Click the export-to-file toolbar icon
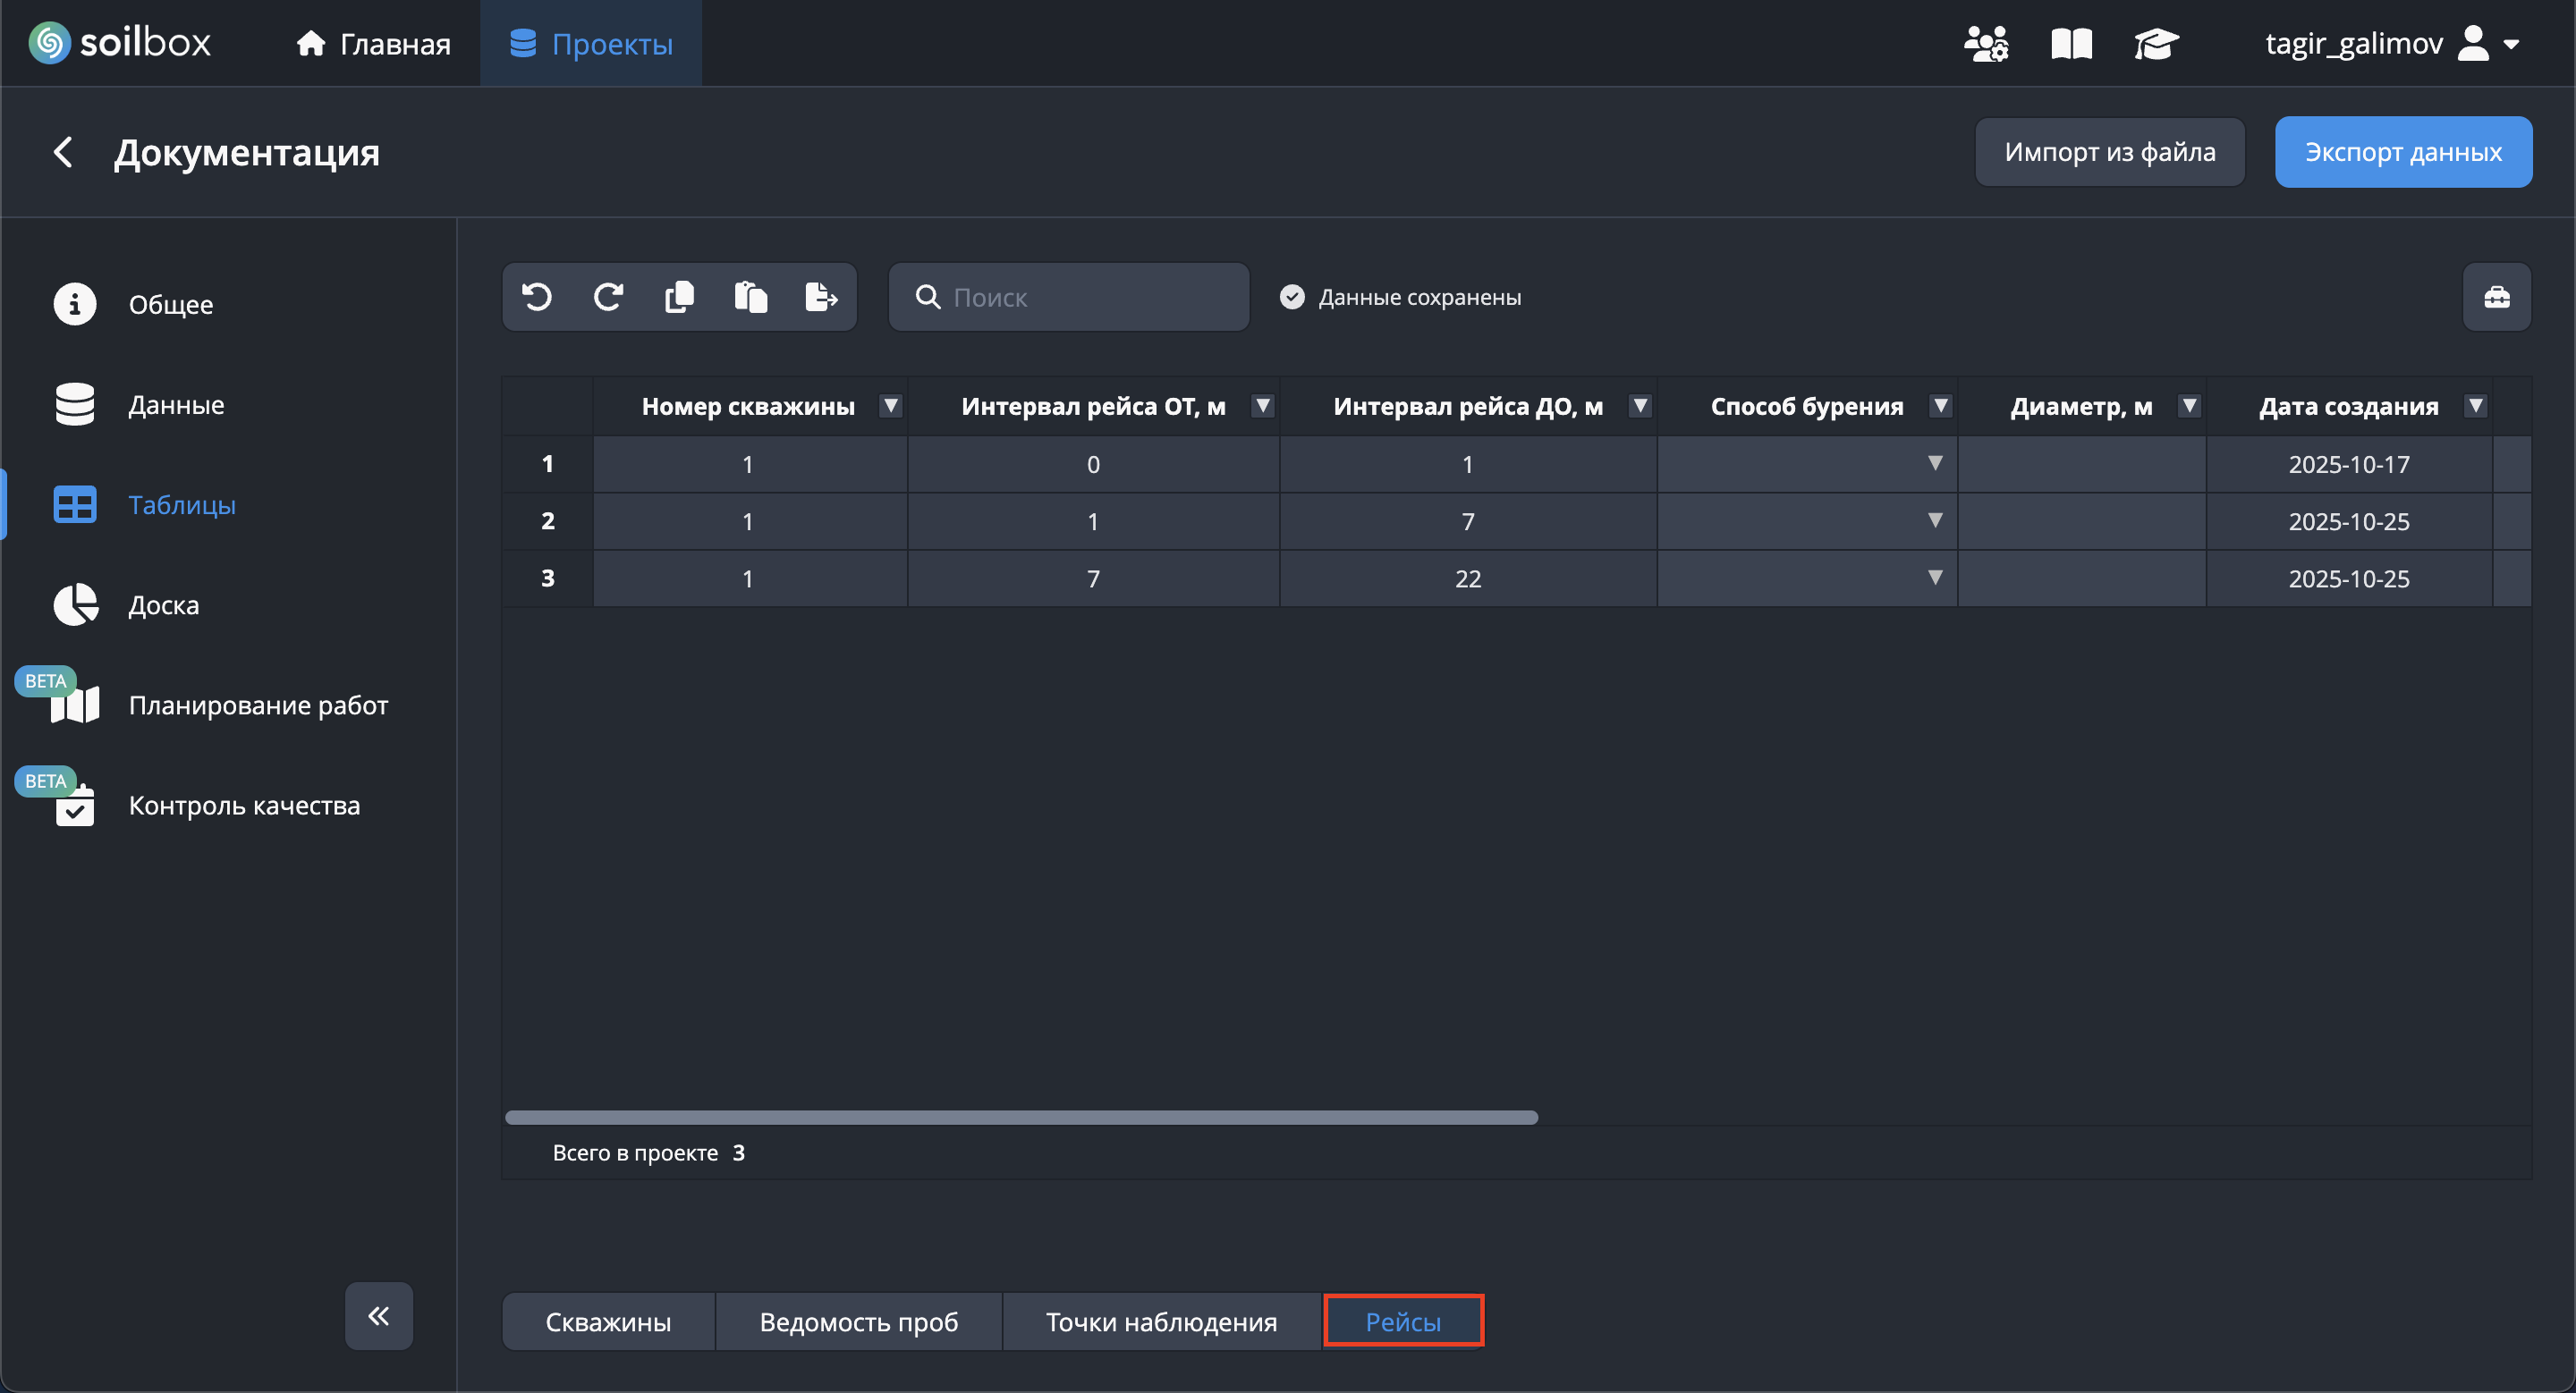Image resolution: width=2576 pixels, height=1393 pixels. [821, 297]
